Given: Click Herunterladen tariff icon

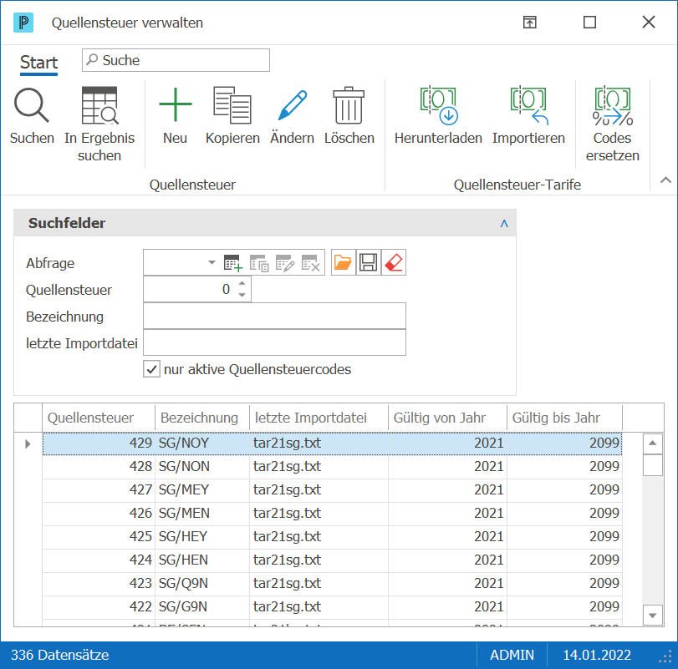Looking at the screenshot, I should (438, 106).
